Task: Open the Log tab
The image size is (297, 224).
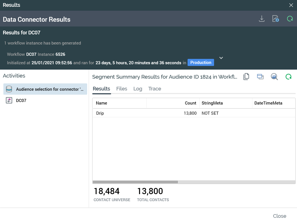Action: 138,89
